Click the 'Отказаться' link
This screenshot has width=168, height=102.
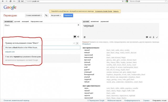pyautogui.click(x=86, y=44)
